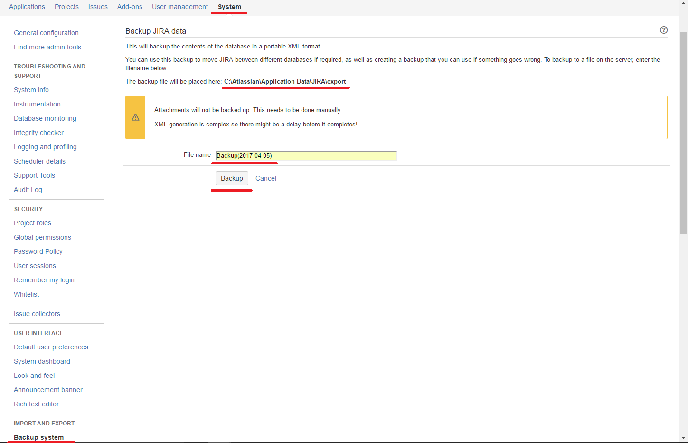Viewport: 688px width, 443px height.
Task: Select Backup system in sidebar
Action: (x=38, y=437)
